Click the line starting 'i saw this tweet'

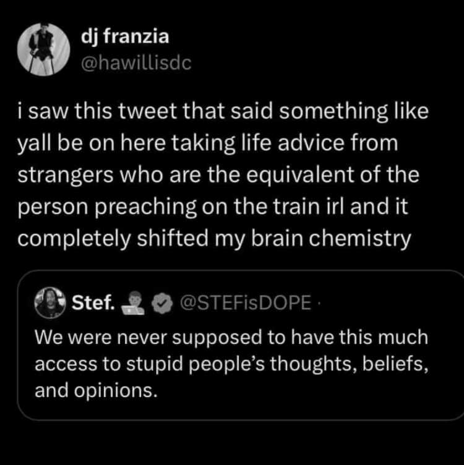[223, 111]
